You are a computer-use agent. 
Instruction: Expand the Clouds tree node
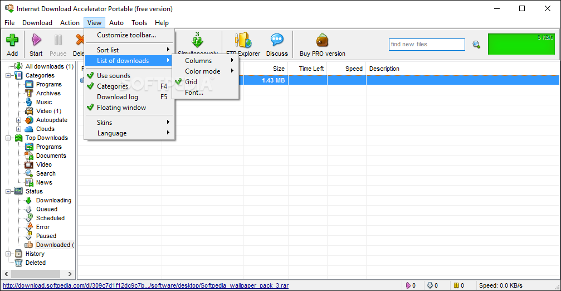coord(18,129)
